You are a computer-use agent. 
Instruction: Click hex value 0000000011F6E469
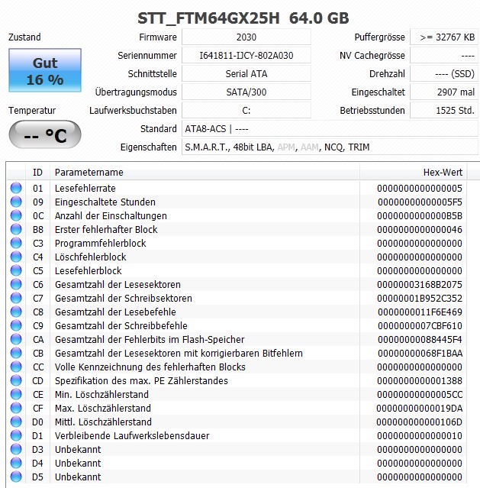420,312
